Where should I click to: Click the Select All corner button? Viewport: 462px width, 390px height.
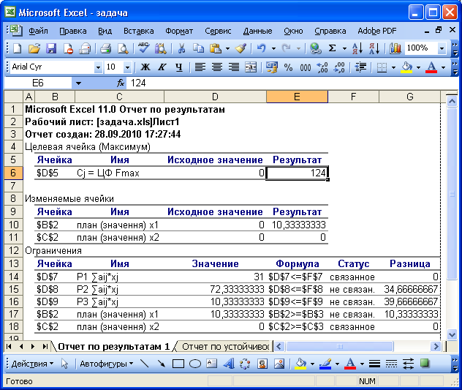point(14,97)
